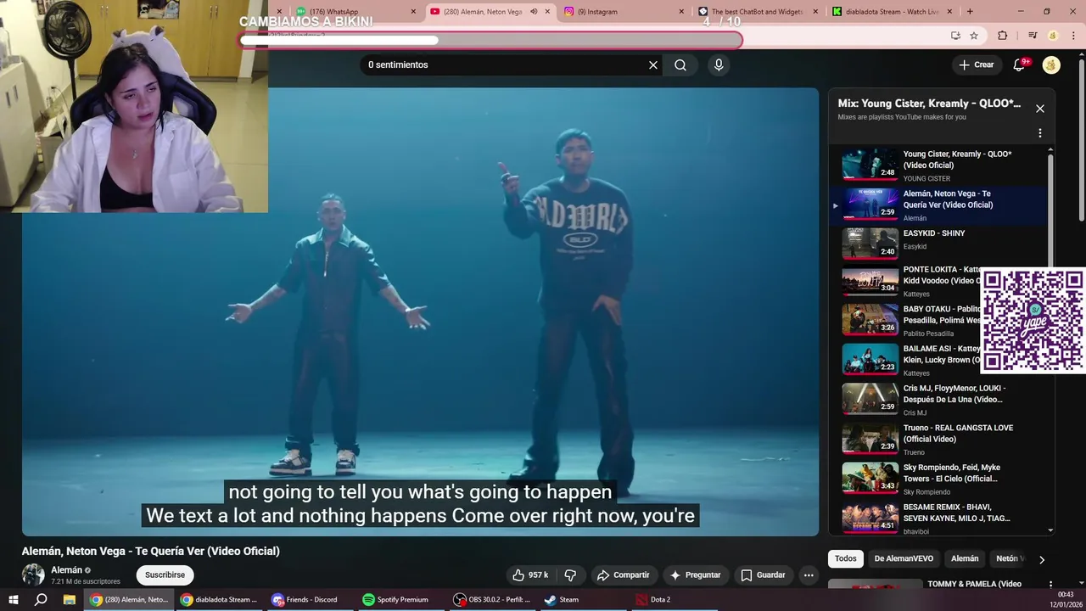Image resolution: width=1086 pixels, height=611 pixels.
Task: Select the Alemán filter chip
Action: 965,558
